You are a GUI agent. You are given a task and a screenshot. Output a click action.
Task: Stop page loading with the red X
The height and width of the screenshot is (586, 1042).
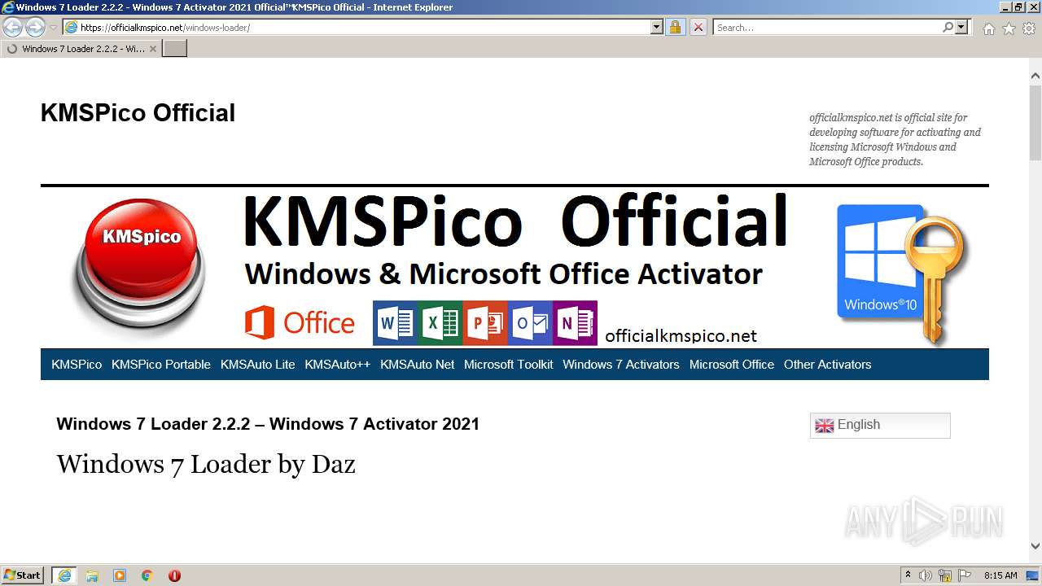tap(698, 28)
